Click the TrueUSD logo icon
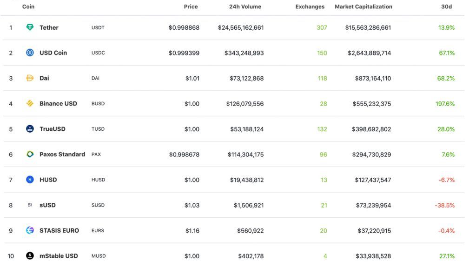 (x=29, y=128)
